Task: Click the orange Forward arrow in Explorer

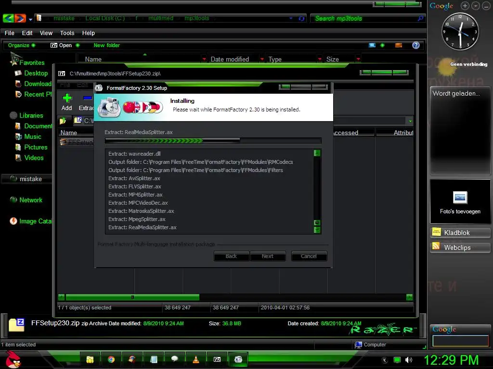Action: pyautogui.click(x=20, y=18)
